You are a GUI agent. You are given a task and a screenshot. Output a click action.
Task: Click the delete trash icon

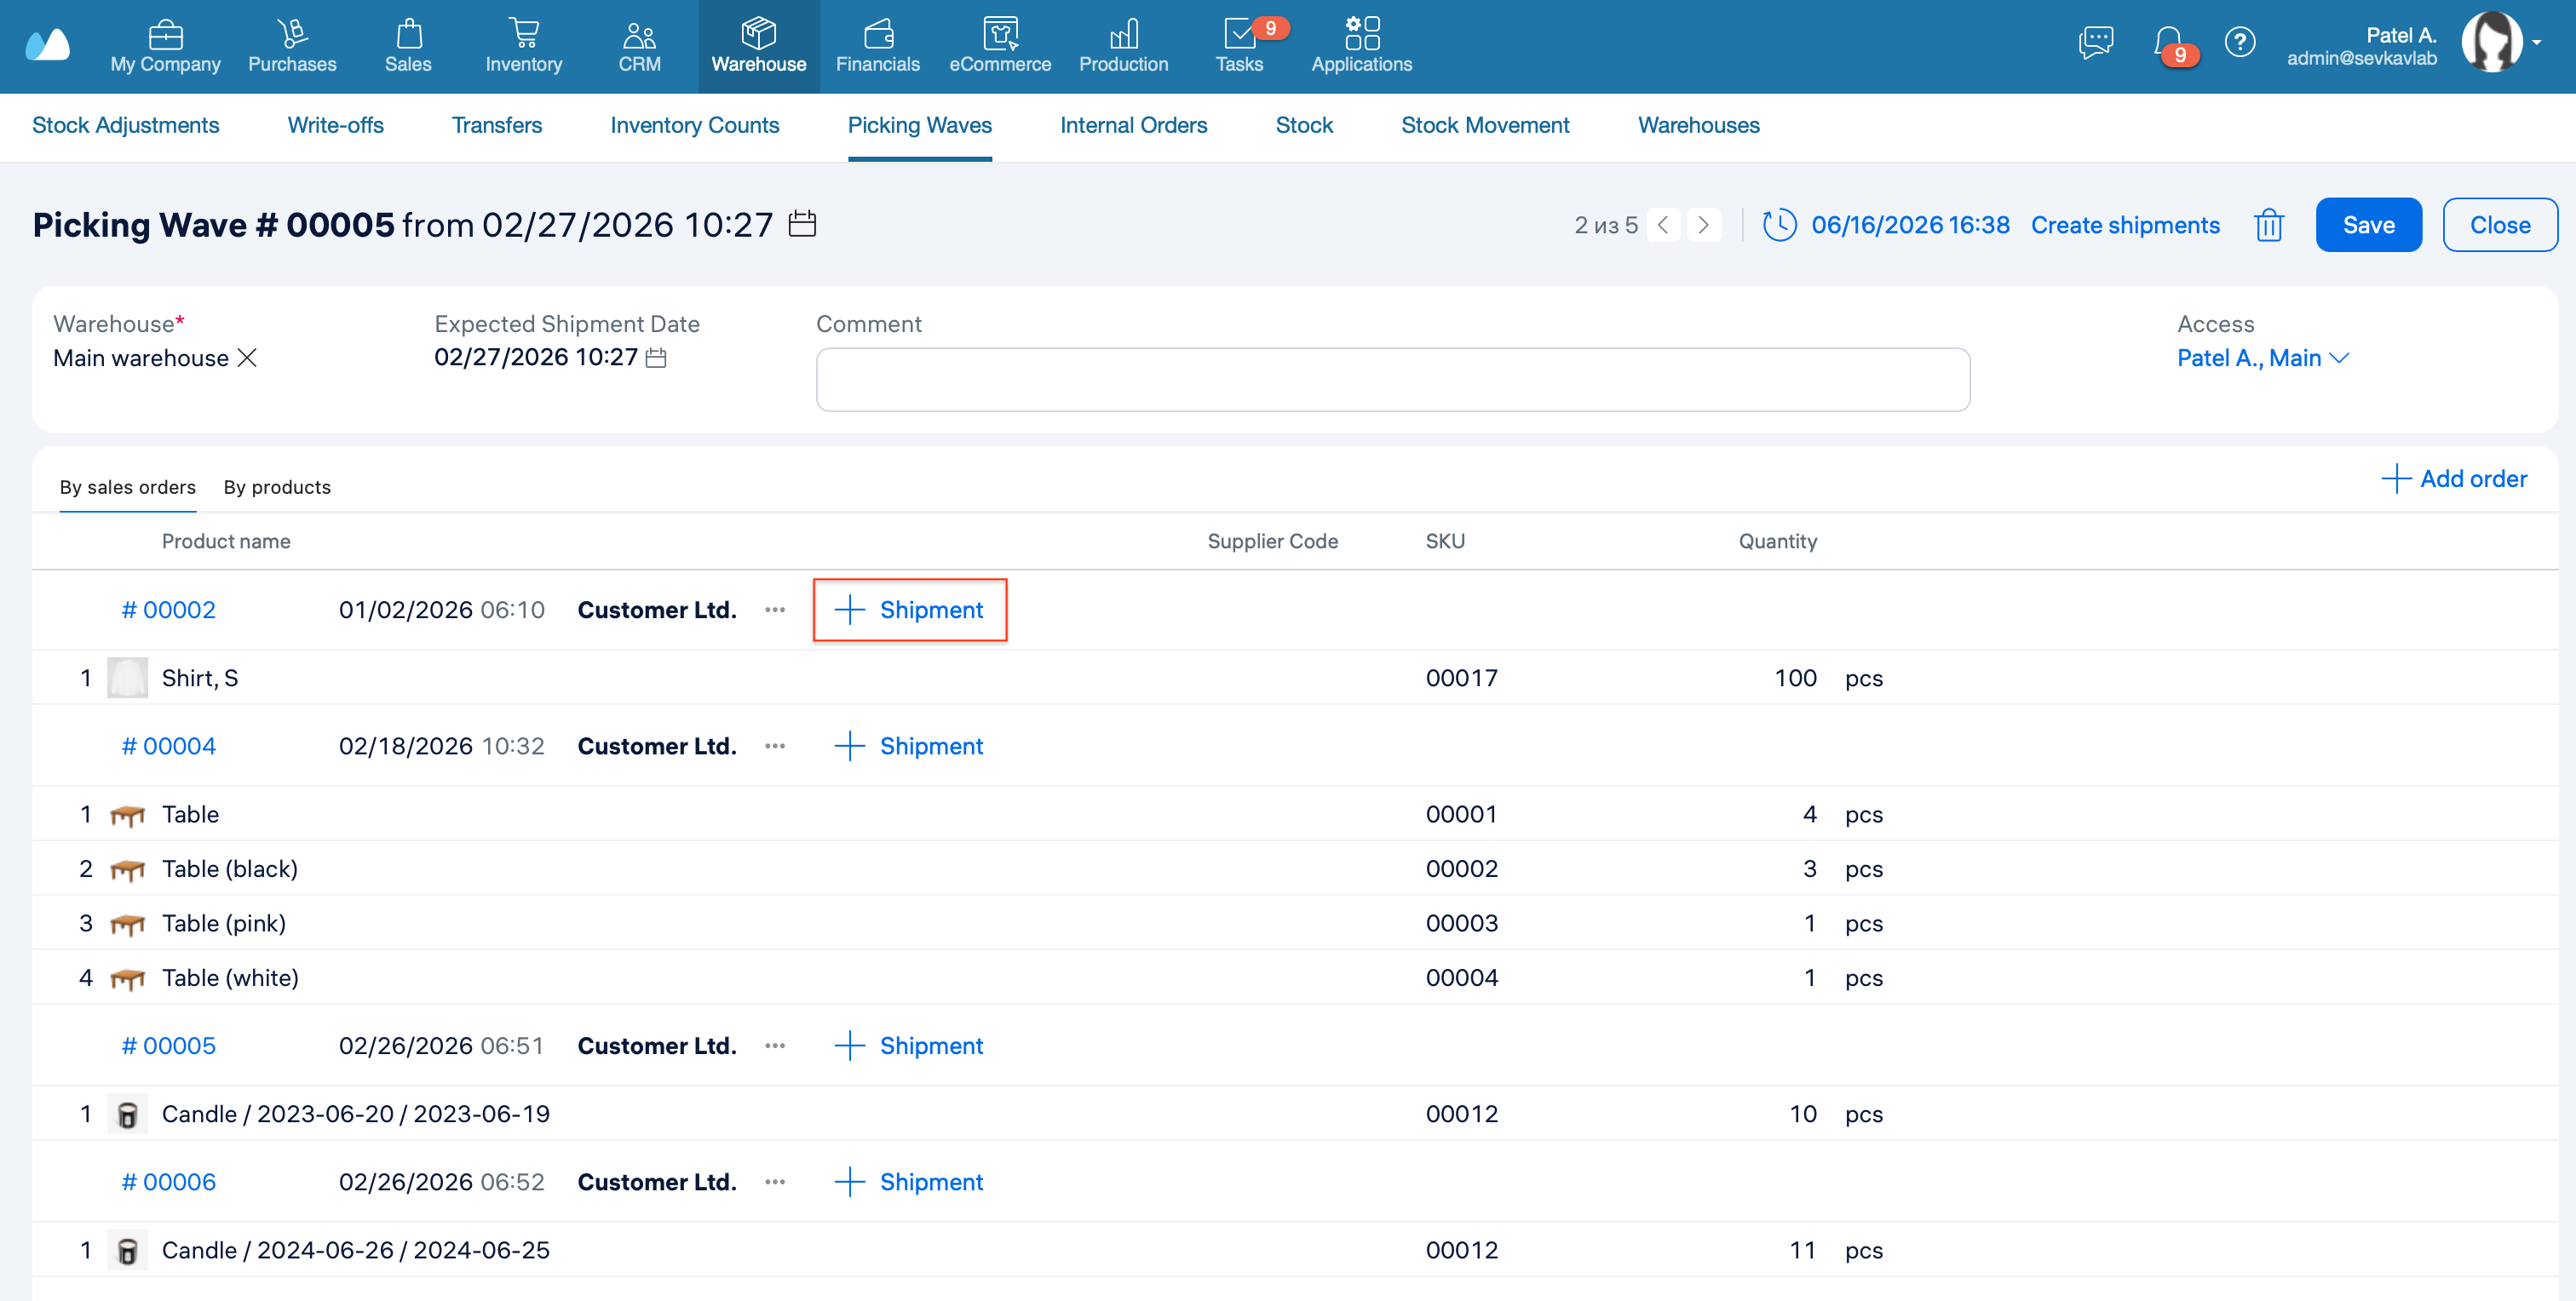click(2268, 225)
